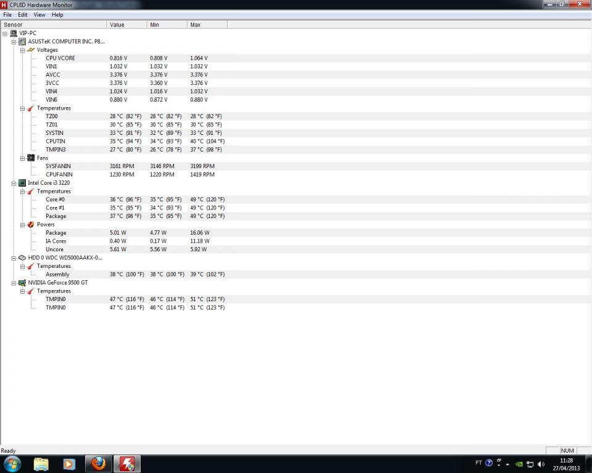Image resolution: width=592 pixels, height=473 pixels.
Task: Collapse the NVIDIA GeForce 9500 GT node
Action: pyautogui.click(x=14, y=283)
